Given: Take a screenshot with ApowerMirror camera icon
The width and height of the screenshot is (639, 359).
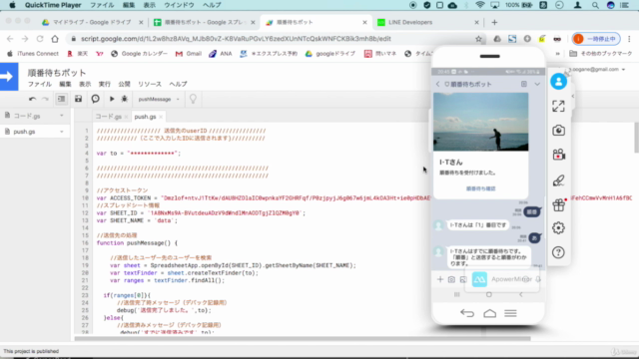Looking at the screenshot, I should 558,131.
